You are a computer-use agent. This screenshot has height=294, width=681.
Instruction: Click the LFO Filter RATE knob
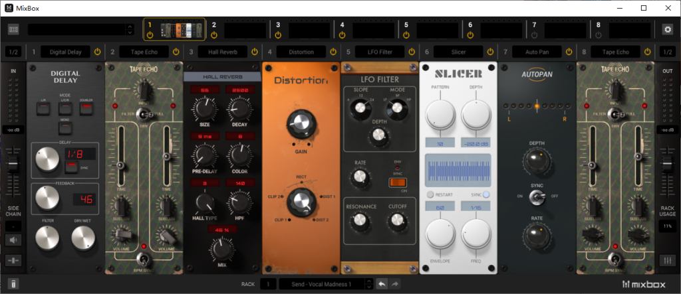pos(360,177)
